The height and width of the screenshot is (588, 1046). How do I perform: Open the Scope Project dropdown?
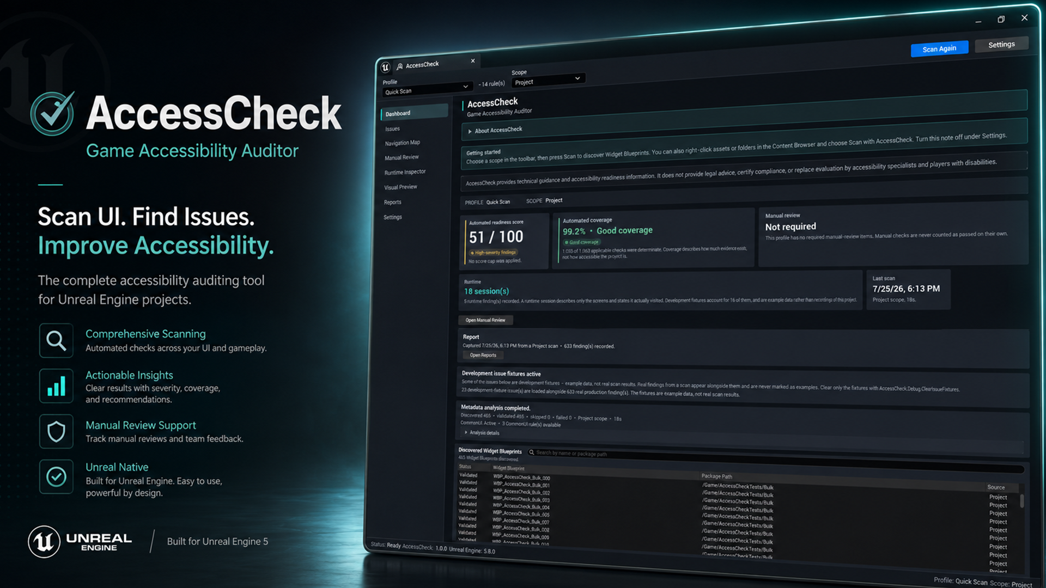click(548, 81)
